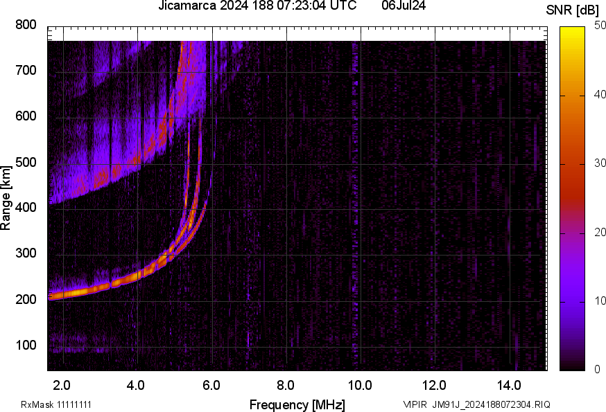The image size is (606, 412).
Task: Click range tick label '300'
Action: pos(26,253)
